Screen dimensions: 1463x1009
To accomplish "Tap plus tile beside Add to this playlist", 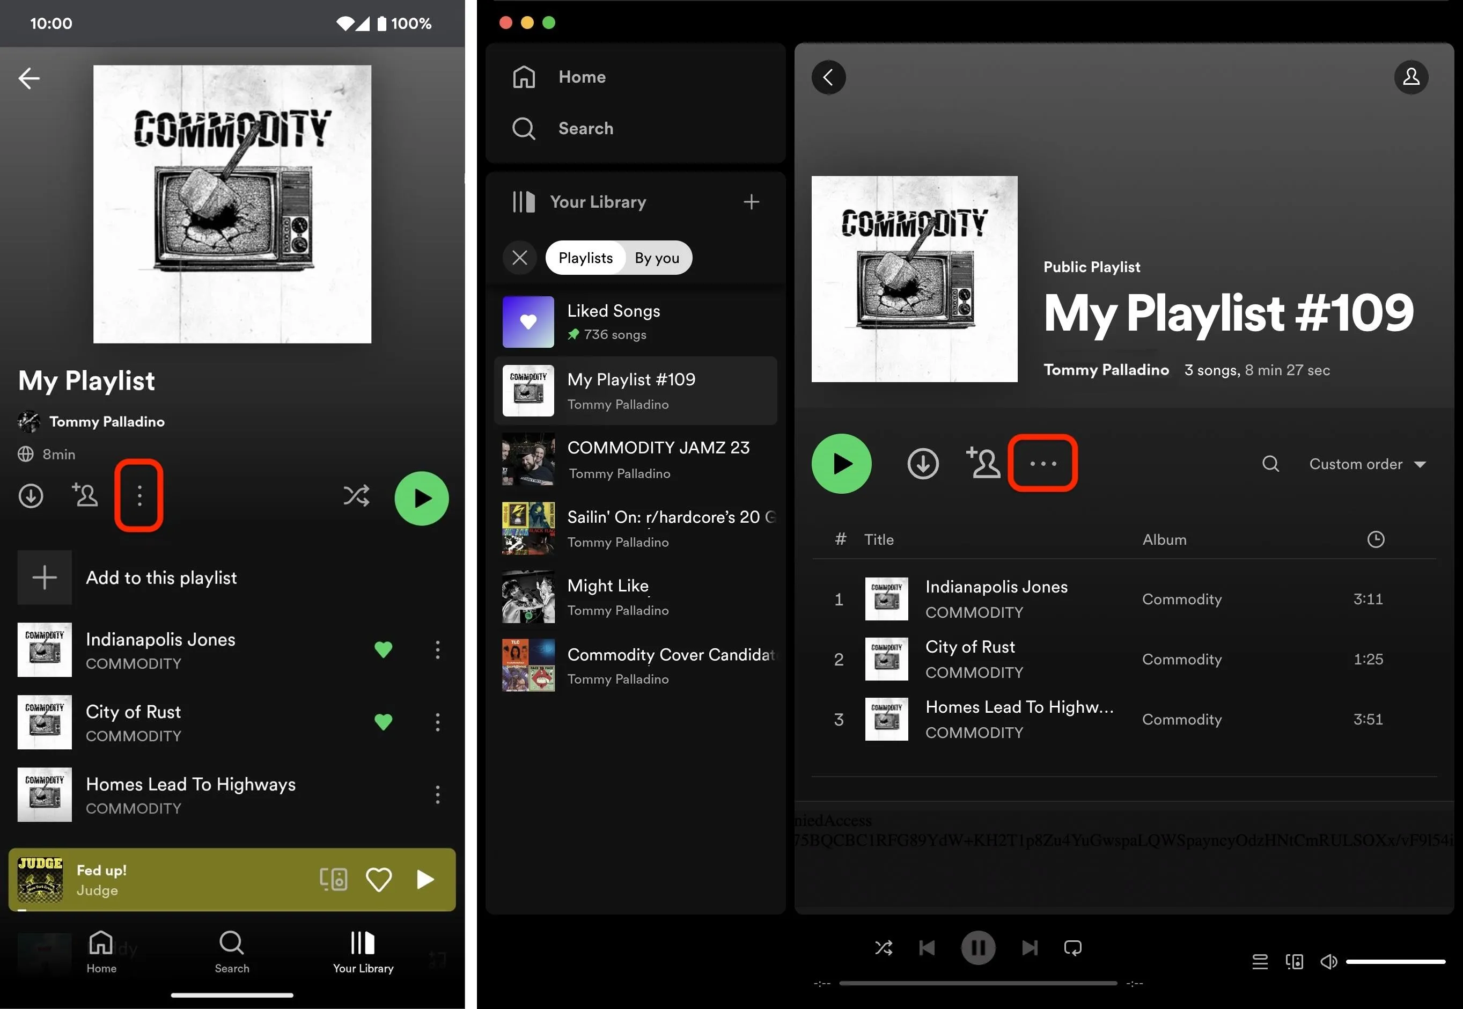I will 44,577.
